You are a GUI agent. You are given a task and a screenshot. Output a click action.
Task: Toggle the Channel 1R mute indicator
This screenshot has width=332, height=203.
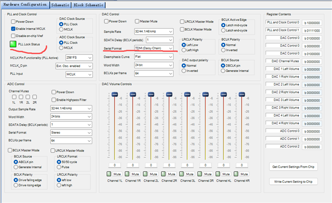pyautogui.click(x=127, y=174)
